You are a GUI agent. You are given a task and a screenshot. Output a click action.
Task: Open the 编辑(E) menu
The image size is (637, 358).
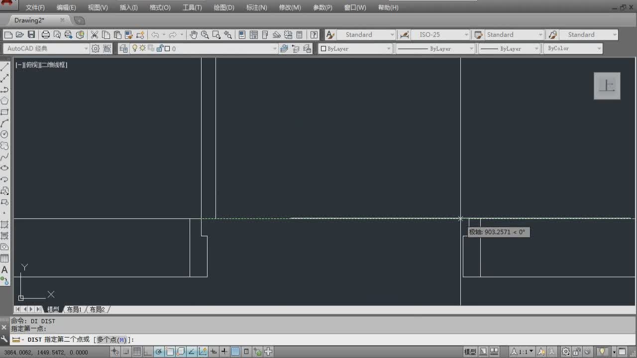click(x=66, y=7)
